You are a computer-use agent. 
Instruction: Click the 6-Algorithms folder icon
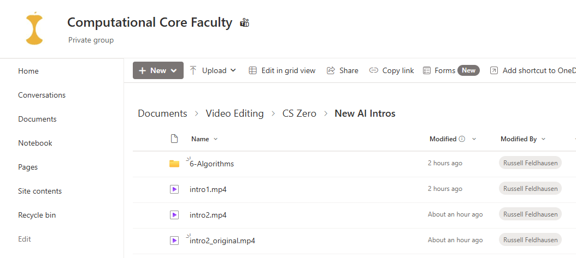tap(174, 164)
